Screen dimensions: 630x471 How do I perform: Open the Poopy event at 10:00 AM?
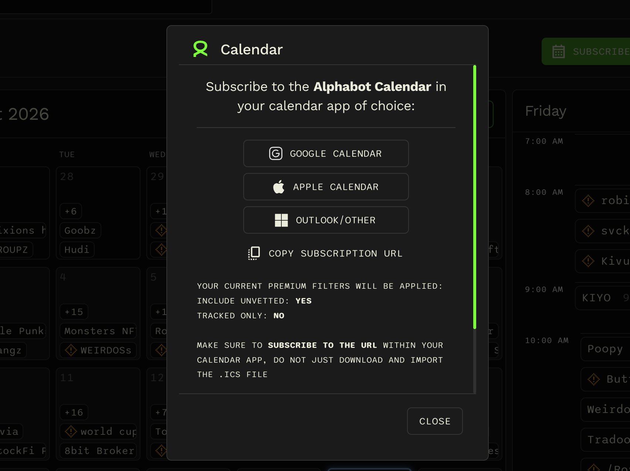tap(605, 349)
